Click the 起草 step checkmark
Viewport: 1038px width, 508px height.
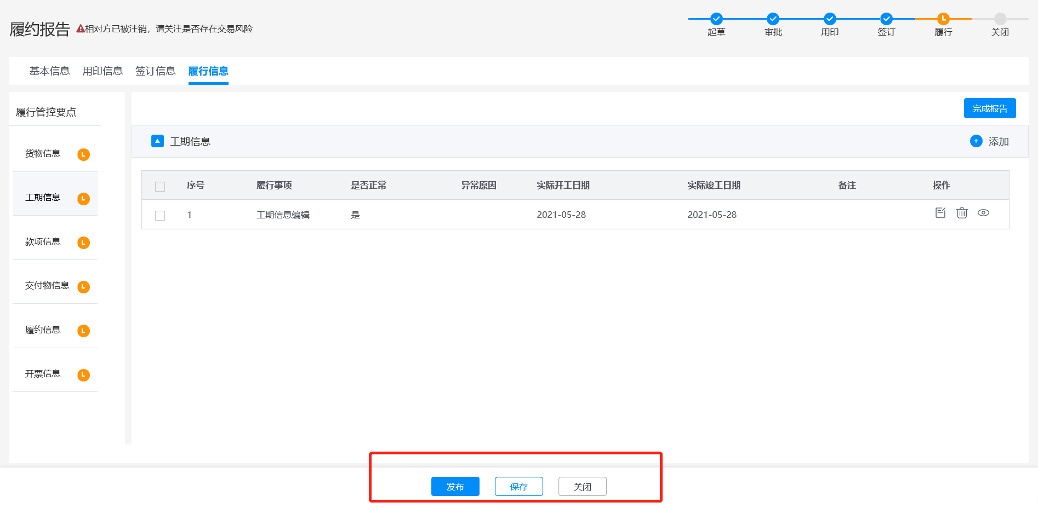tap(716, 19)
